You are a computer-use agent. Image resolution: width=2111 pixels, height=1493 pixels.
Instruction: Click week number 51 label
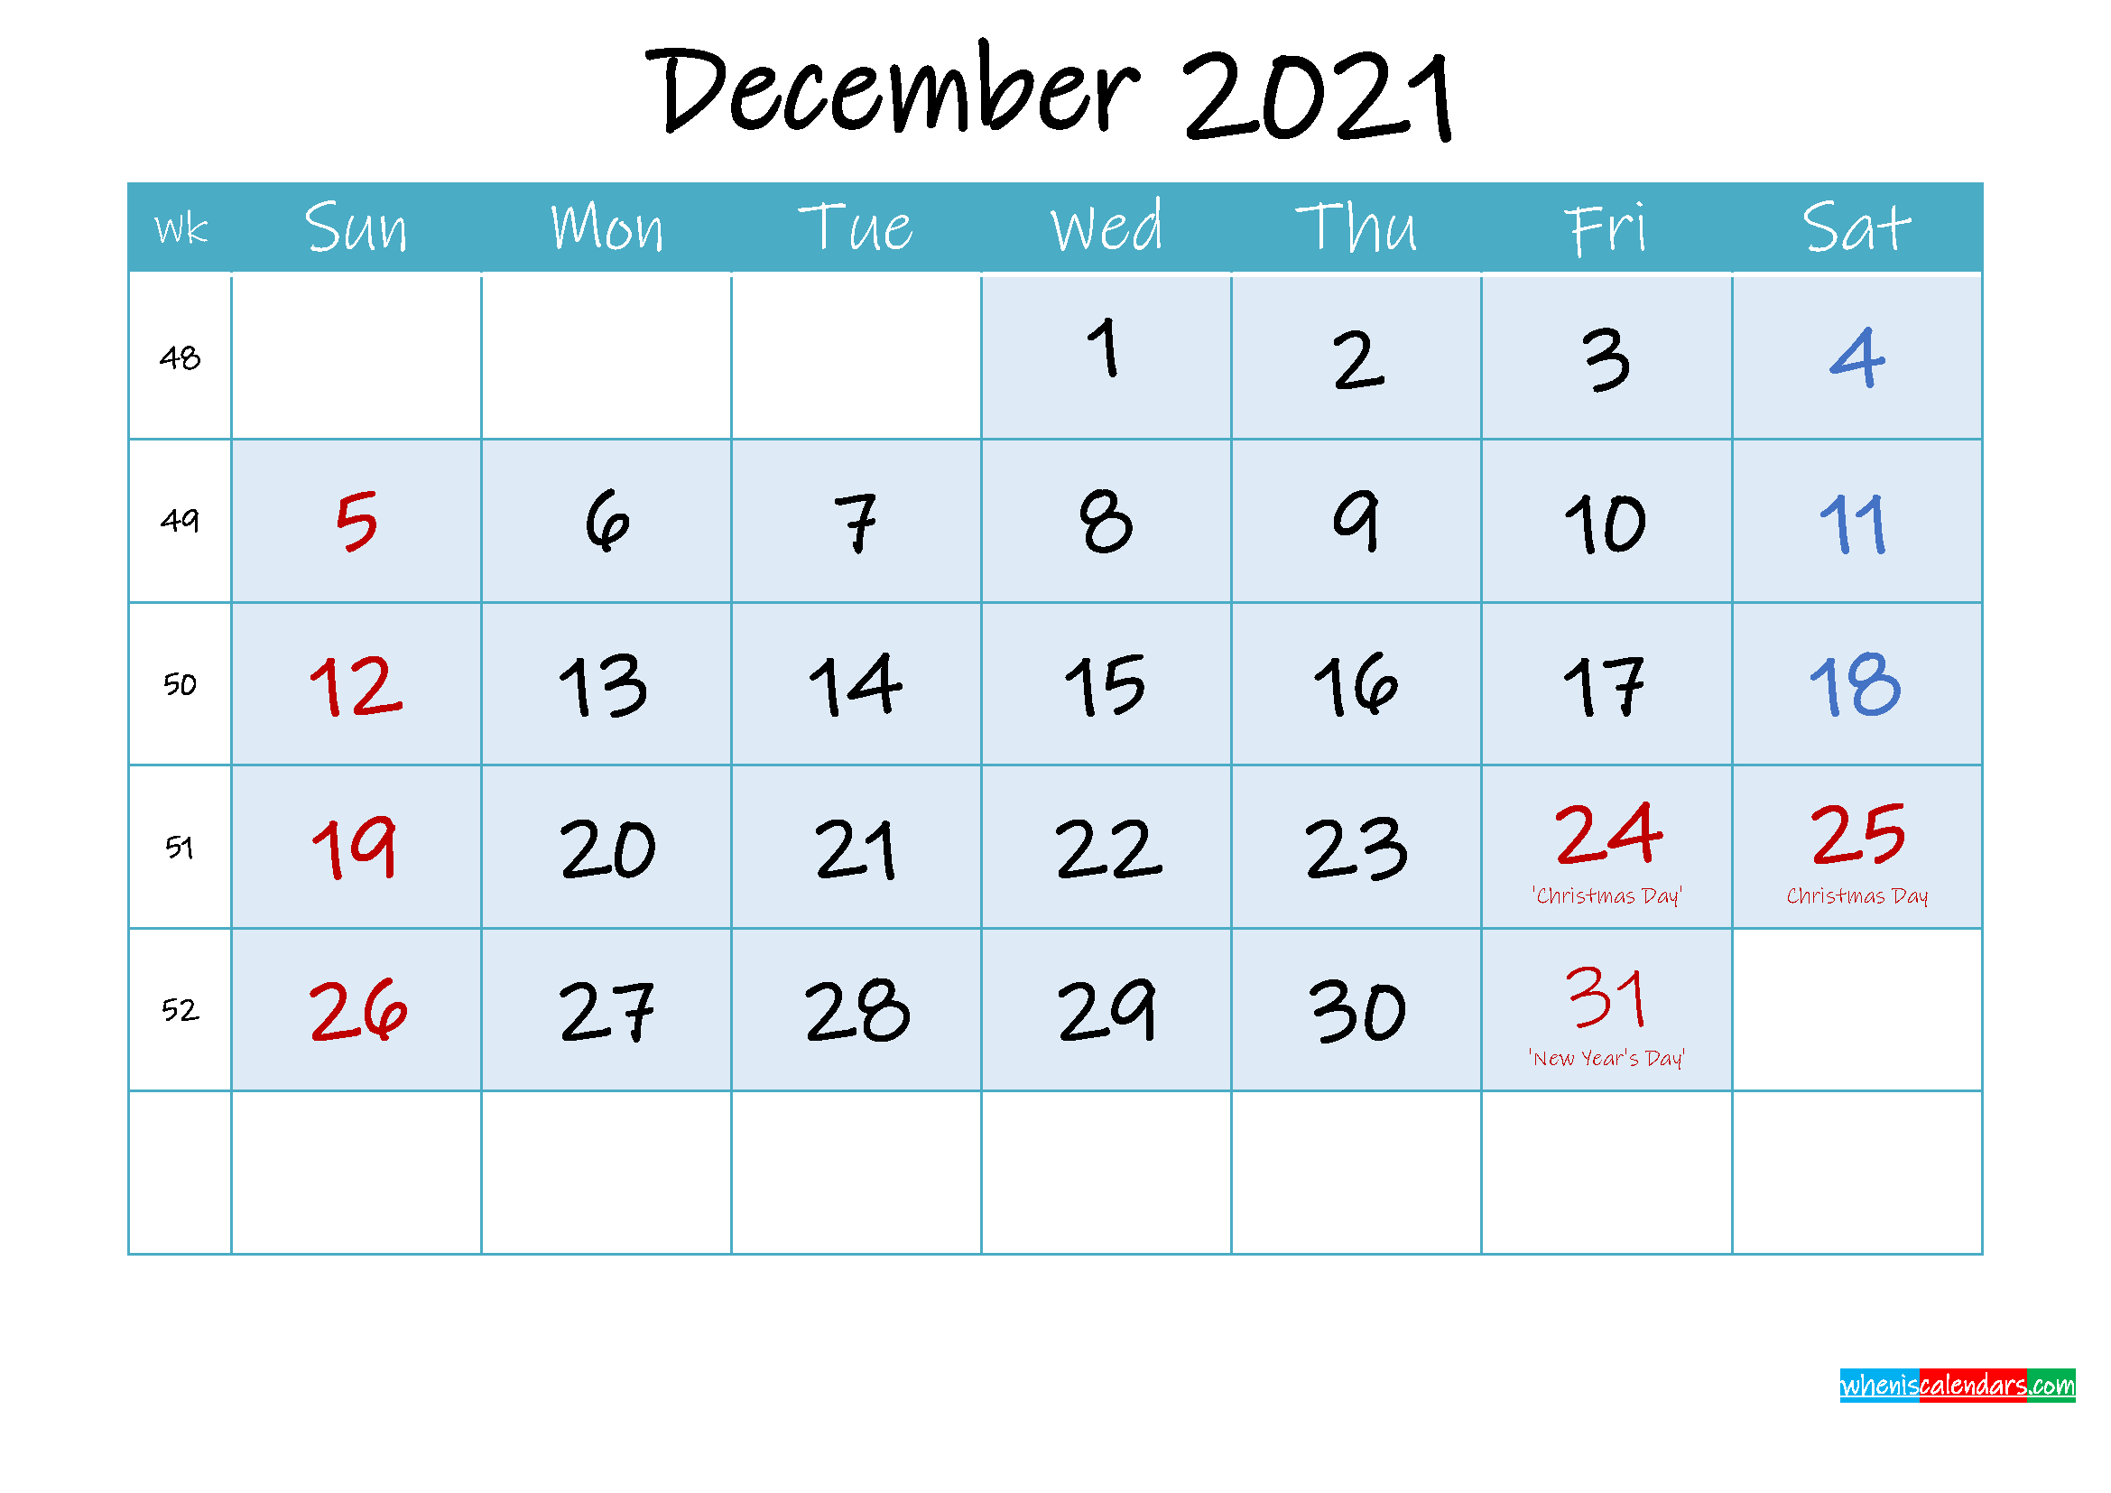(x=181, y=845)
